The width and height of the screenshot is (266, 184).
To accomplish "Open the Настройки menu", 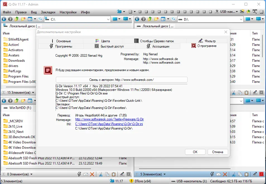I will 68,12.
